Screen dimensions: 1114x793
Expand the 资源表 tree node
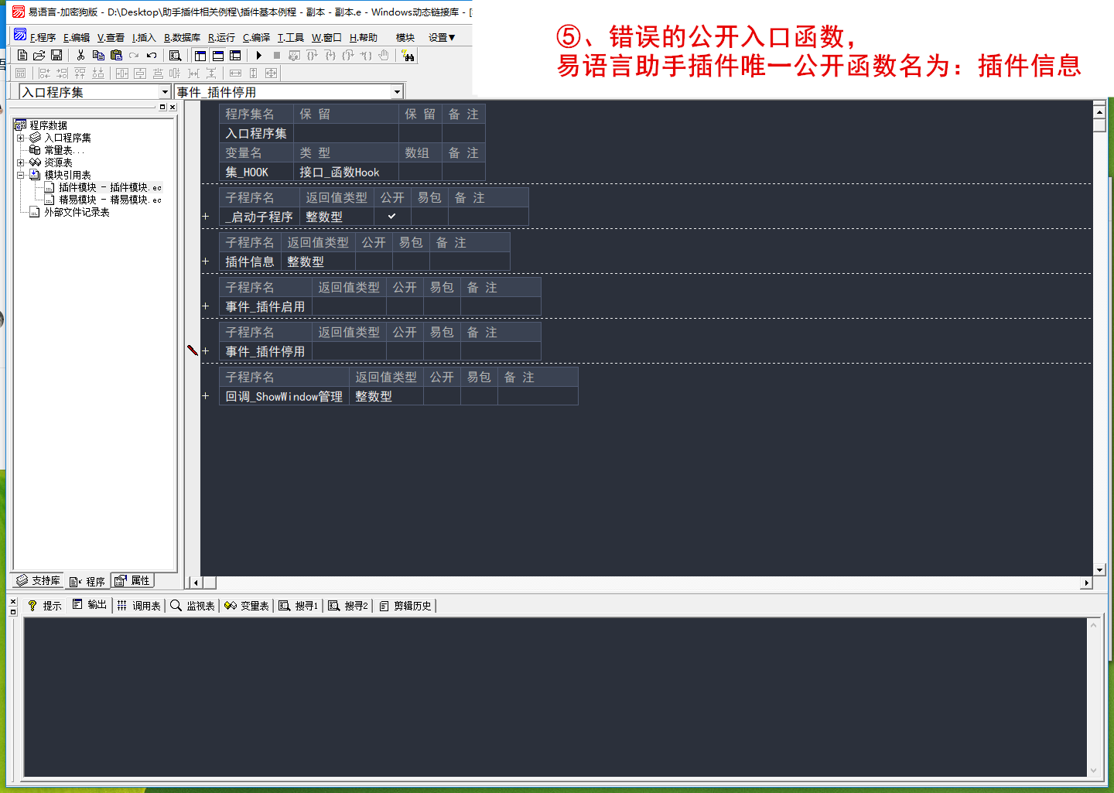[21, 162]
